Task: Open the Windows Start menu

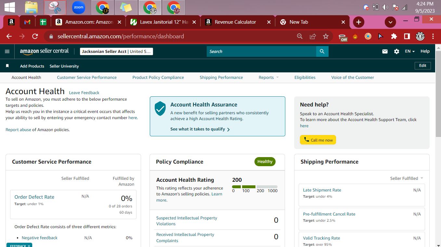Action: [10, 7]
